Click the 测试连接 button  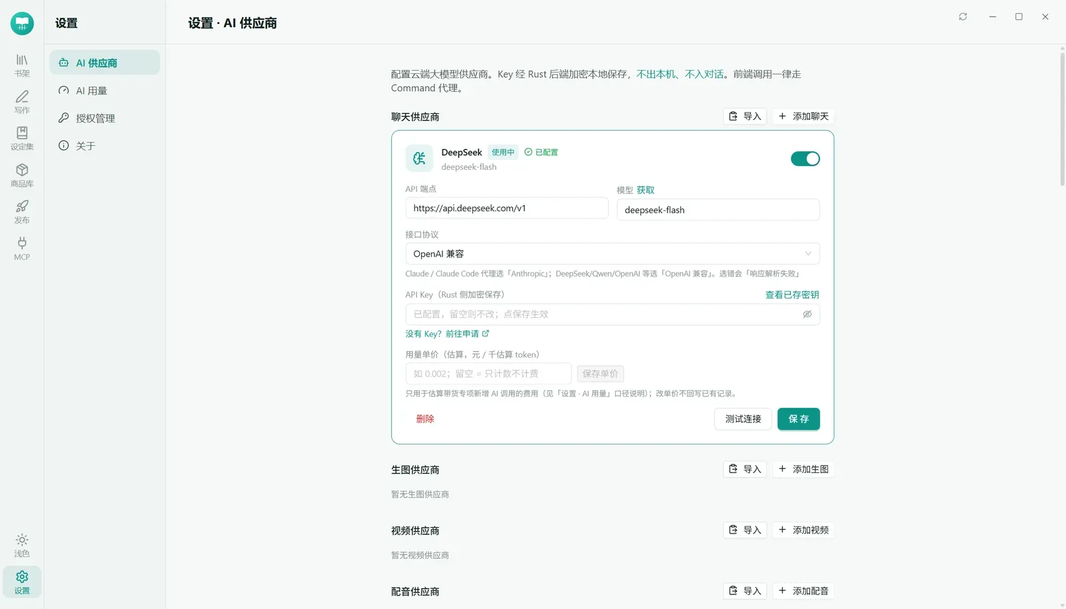743,419
